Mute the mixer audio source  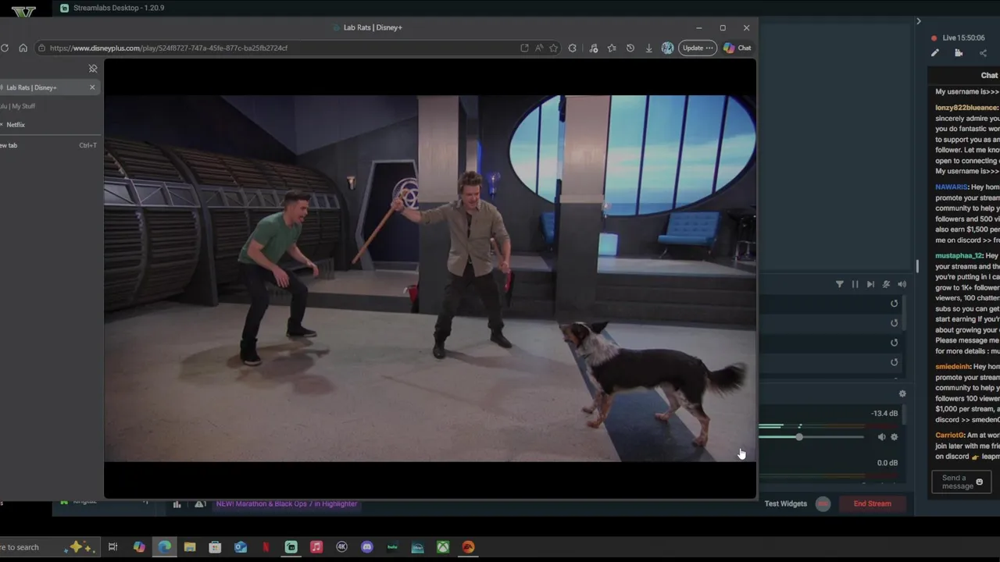881,437
